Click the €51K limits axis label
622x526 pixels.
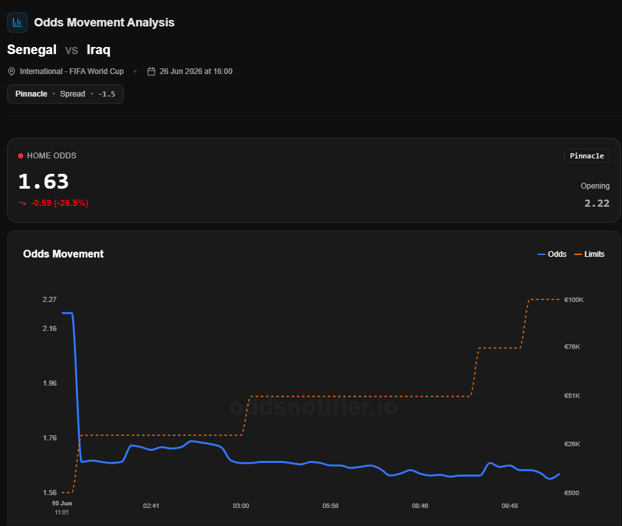[572, 395]
